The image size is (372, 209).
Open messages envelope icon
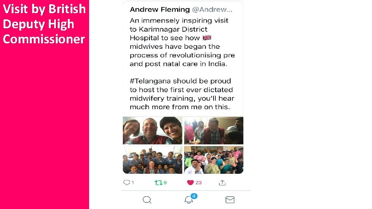(x=230, y=200)
